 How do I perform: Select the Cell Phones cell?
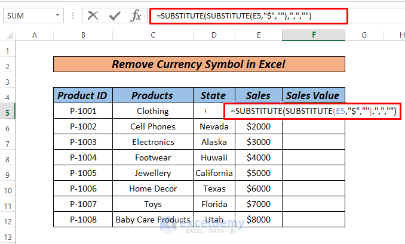point(153,126)
